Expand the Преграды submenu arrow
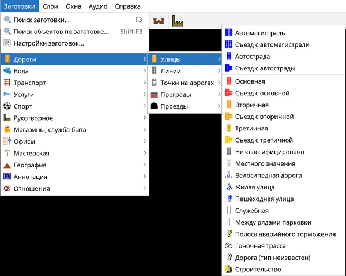The image size is (346, 276). pyautogui.click(x=219, y=94)
